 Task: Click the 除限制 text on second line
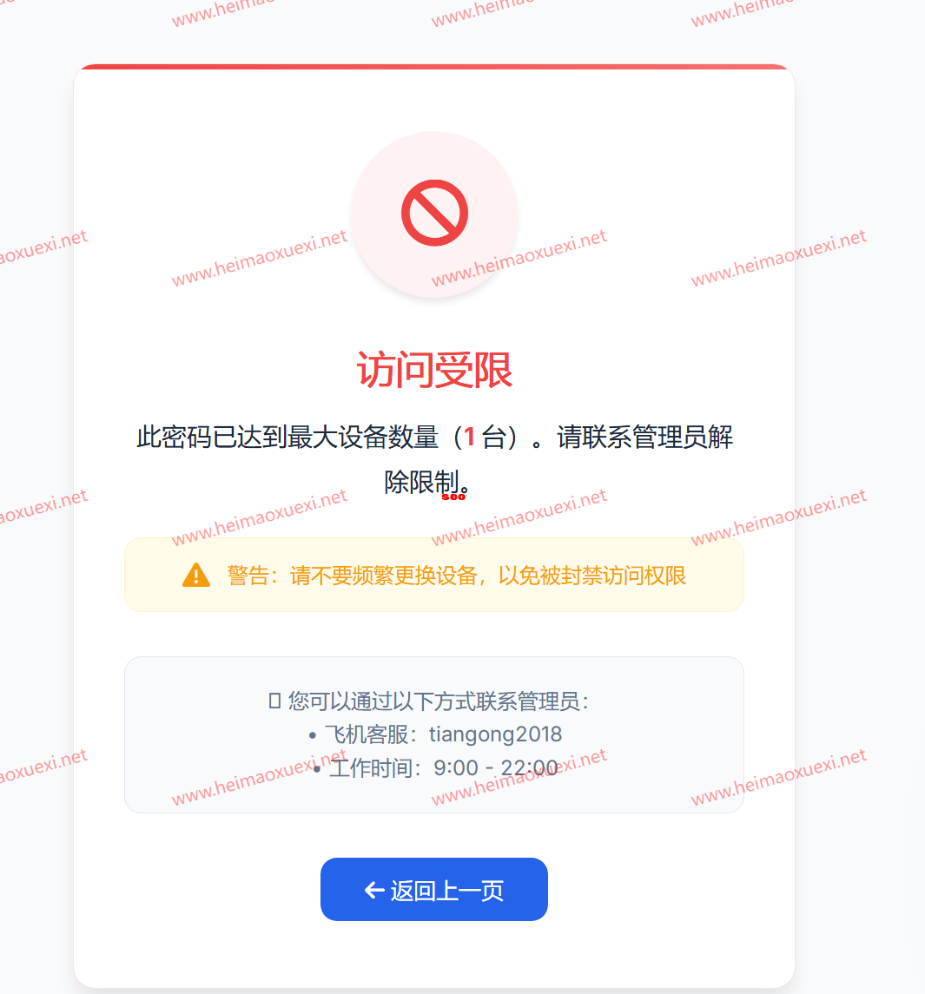[421, 483]
